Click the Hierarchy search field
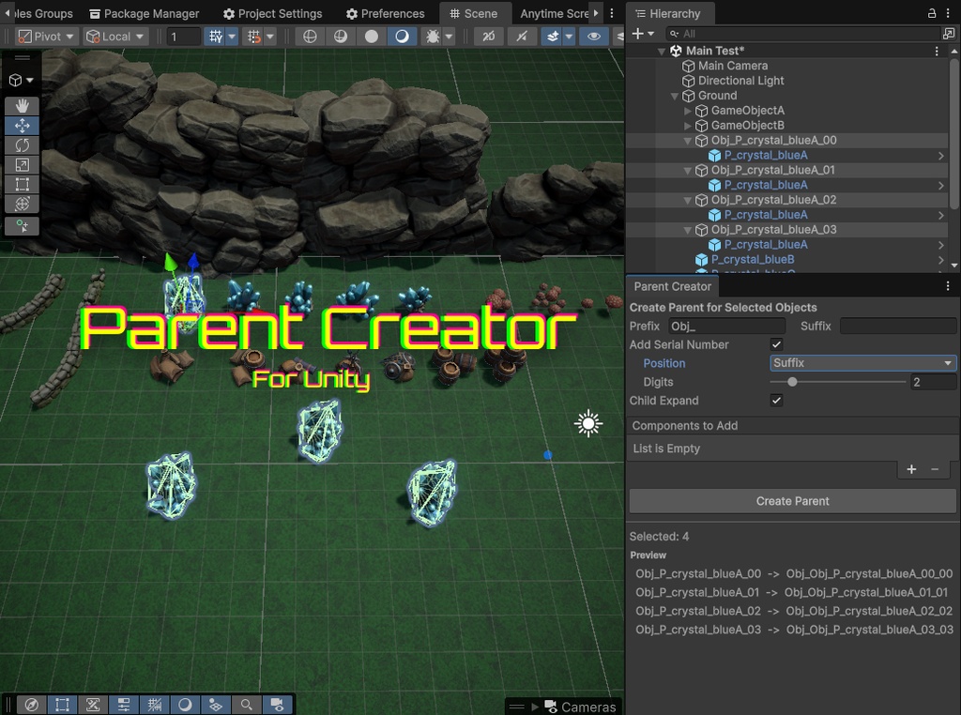The height and width of the screenshot is (715, 961). tap(803, 34)
